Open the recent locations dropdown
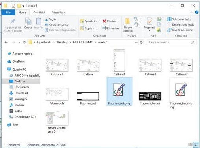Screen dimensions: 200x148 (x=19, y=42)
